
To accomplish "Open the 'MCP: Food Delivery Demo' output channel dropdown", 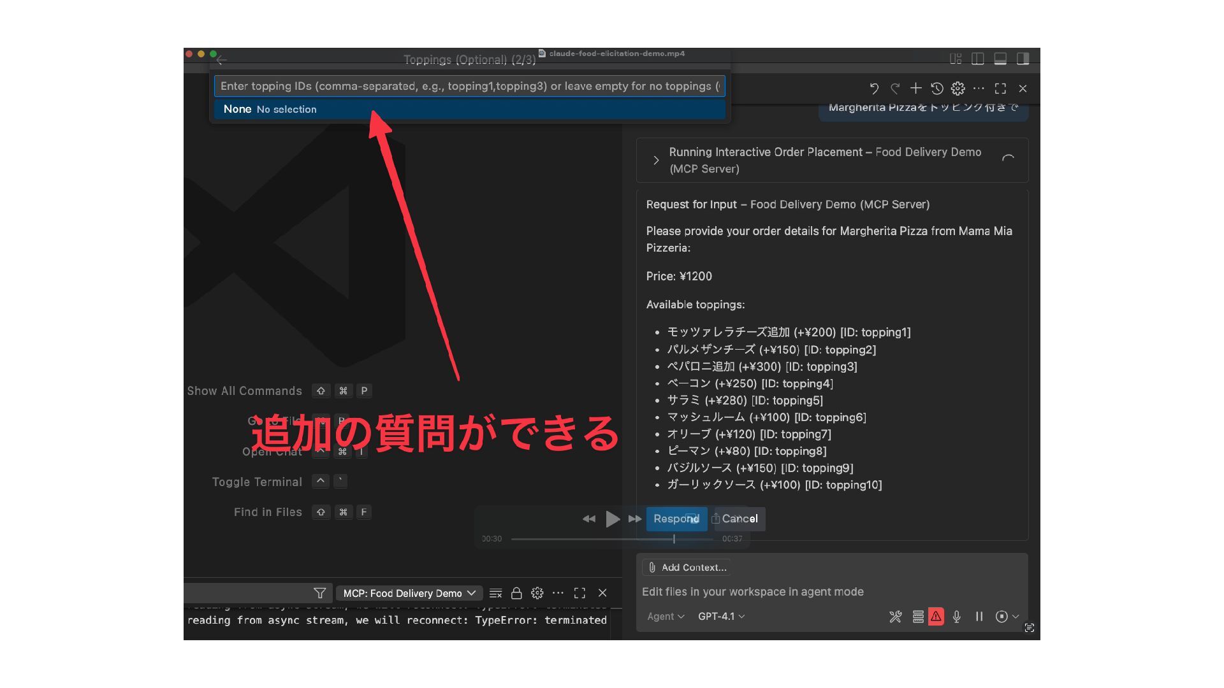I will click(x=409, y=593).
